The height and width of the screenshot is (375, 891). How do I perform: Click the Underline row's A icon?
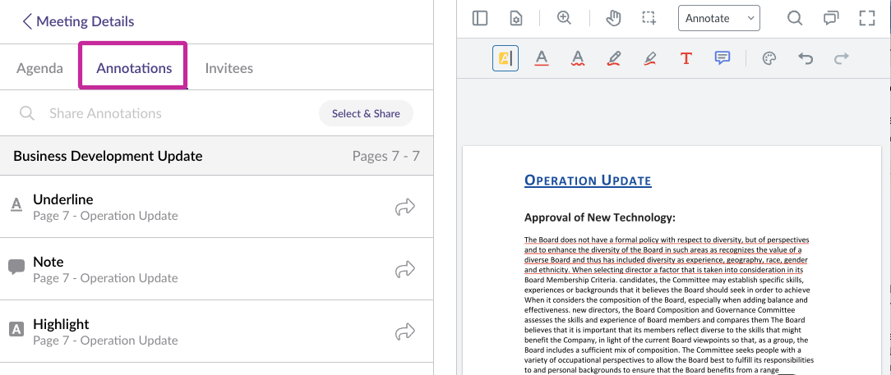click(x=16, y=204)
